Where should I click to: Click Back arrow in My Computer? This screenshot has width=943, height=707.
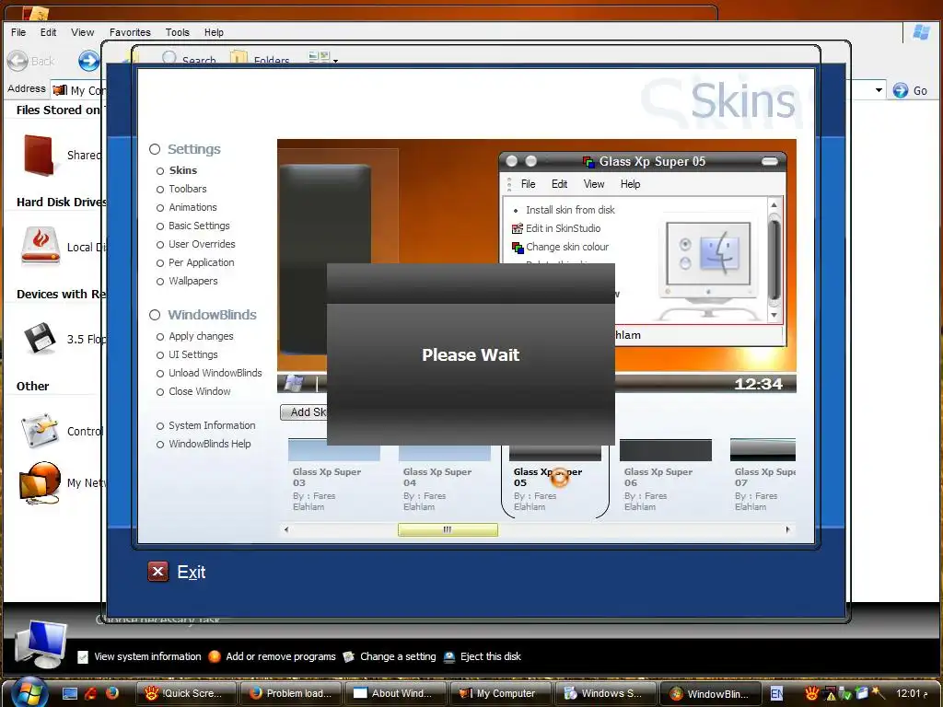(17, 61)
